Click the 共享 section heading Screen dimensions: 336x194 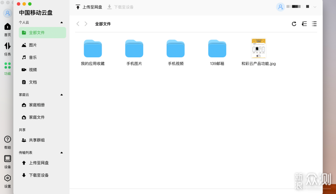pos(22,130)
